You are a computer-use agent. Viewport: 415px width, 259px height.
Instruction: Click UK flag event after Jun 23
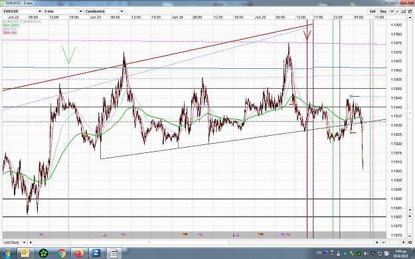coord(104,234)
